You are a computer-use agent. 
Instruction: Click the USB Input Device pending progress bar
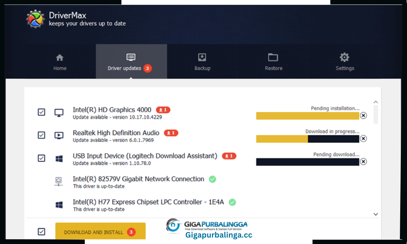tap(308, 162)
